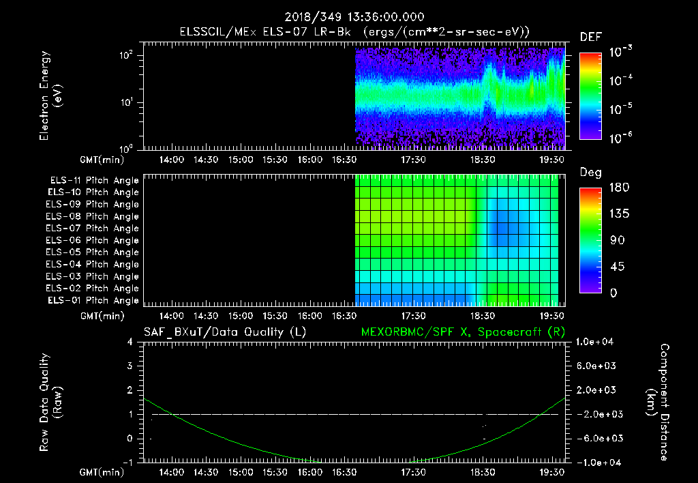Select the DEF color bar heading
Image resolution: width=698 pixels, height=483 pixels.
[x=590, y=37]
